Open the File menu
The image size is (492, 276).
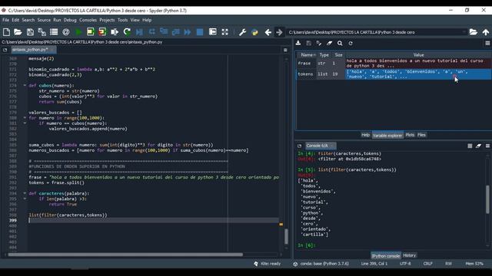coord(5,20)
